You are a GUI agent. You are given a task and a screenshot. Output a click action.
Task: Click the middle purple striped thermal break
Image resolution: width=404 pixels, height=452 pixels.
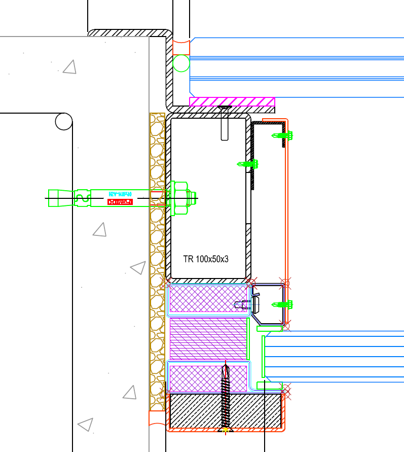click(x=207, y=338)
